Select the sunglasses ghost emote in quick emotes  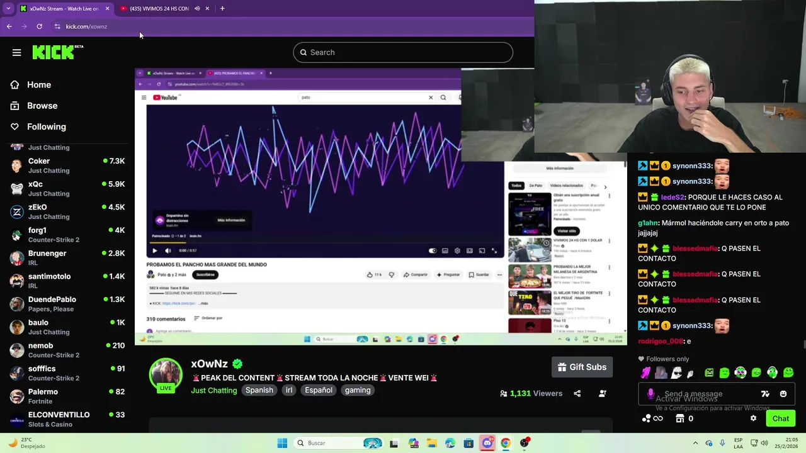(676, 372)
